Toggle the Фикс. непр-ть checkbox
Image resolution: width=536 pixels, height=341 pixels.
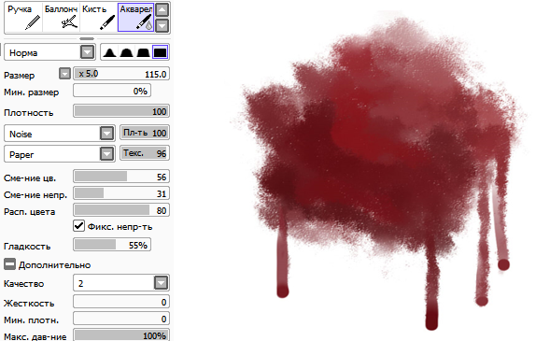(79, 226)
